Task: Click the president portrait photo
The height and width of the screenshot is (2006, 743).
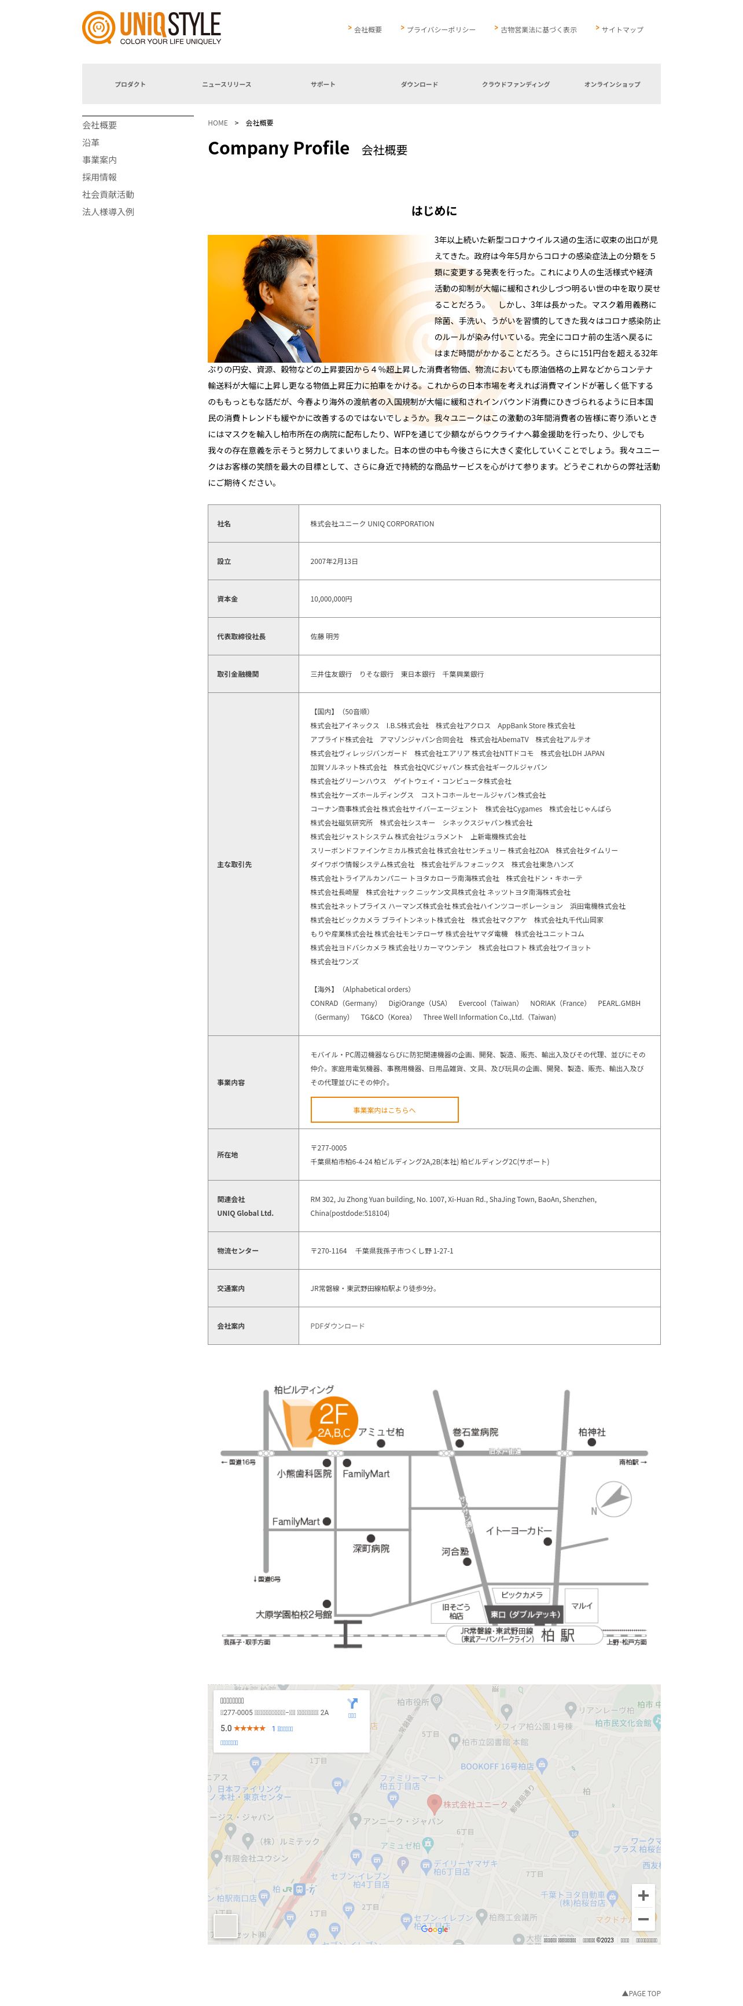Action: coord(319,298)
